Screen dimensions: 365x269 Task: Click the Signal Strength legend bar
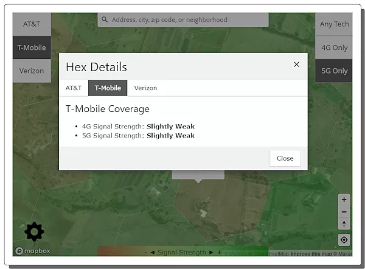pyautogui.click(x=183, y=251)
